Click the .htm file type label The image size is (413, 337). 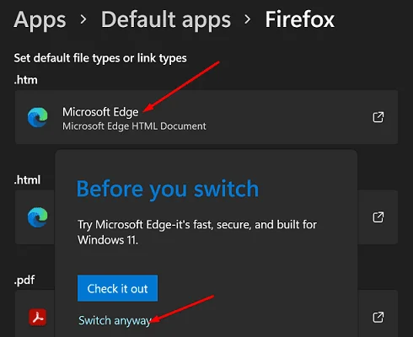coord(25,80)
